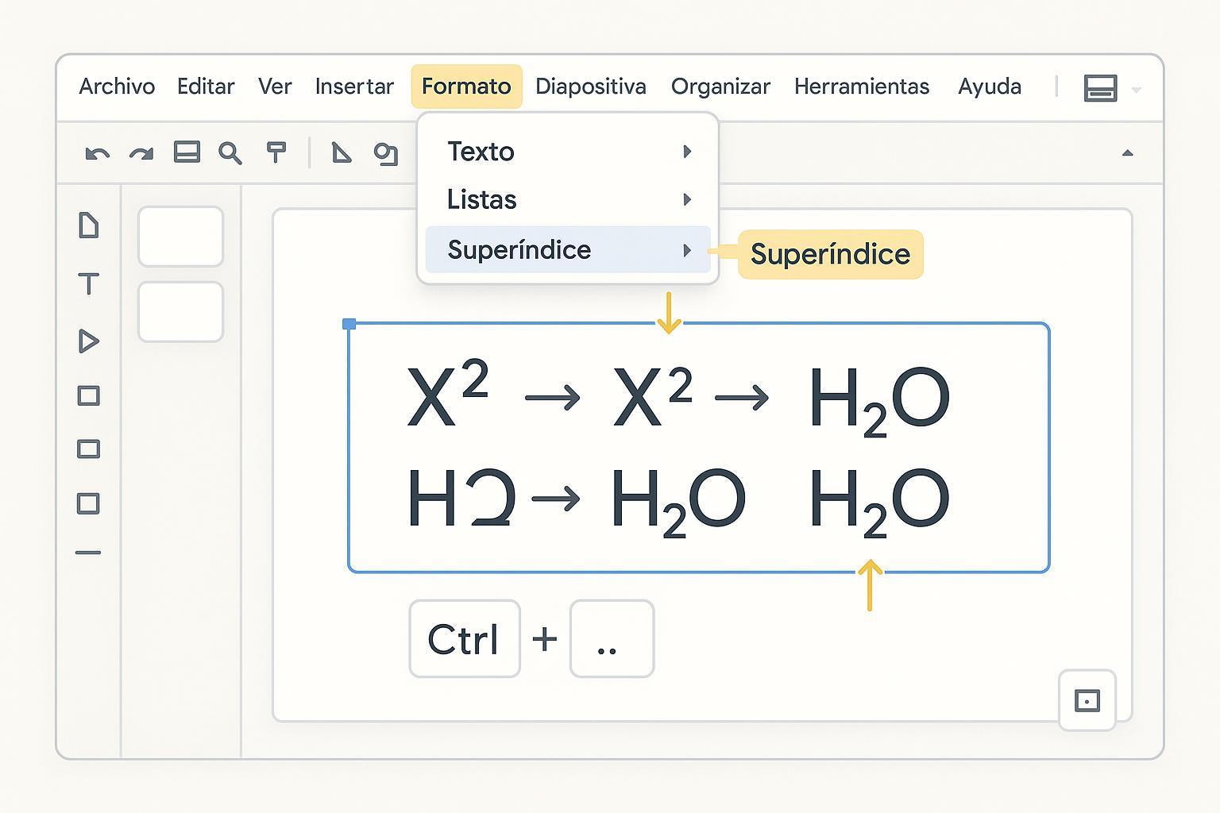Click the redo arrow icon
This screenshot has height=813, width=1220.
coord(141,153)
